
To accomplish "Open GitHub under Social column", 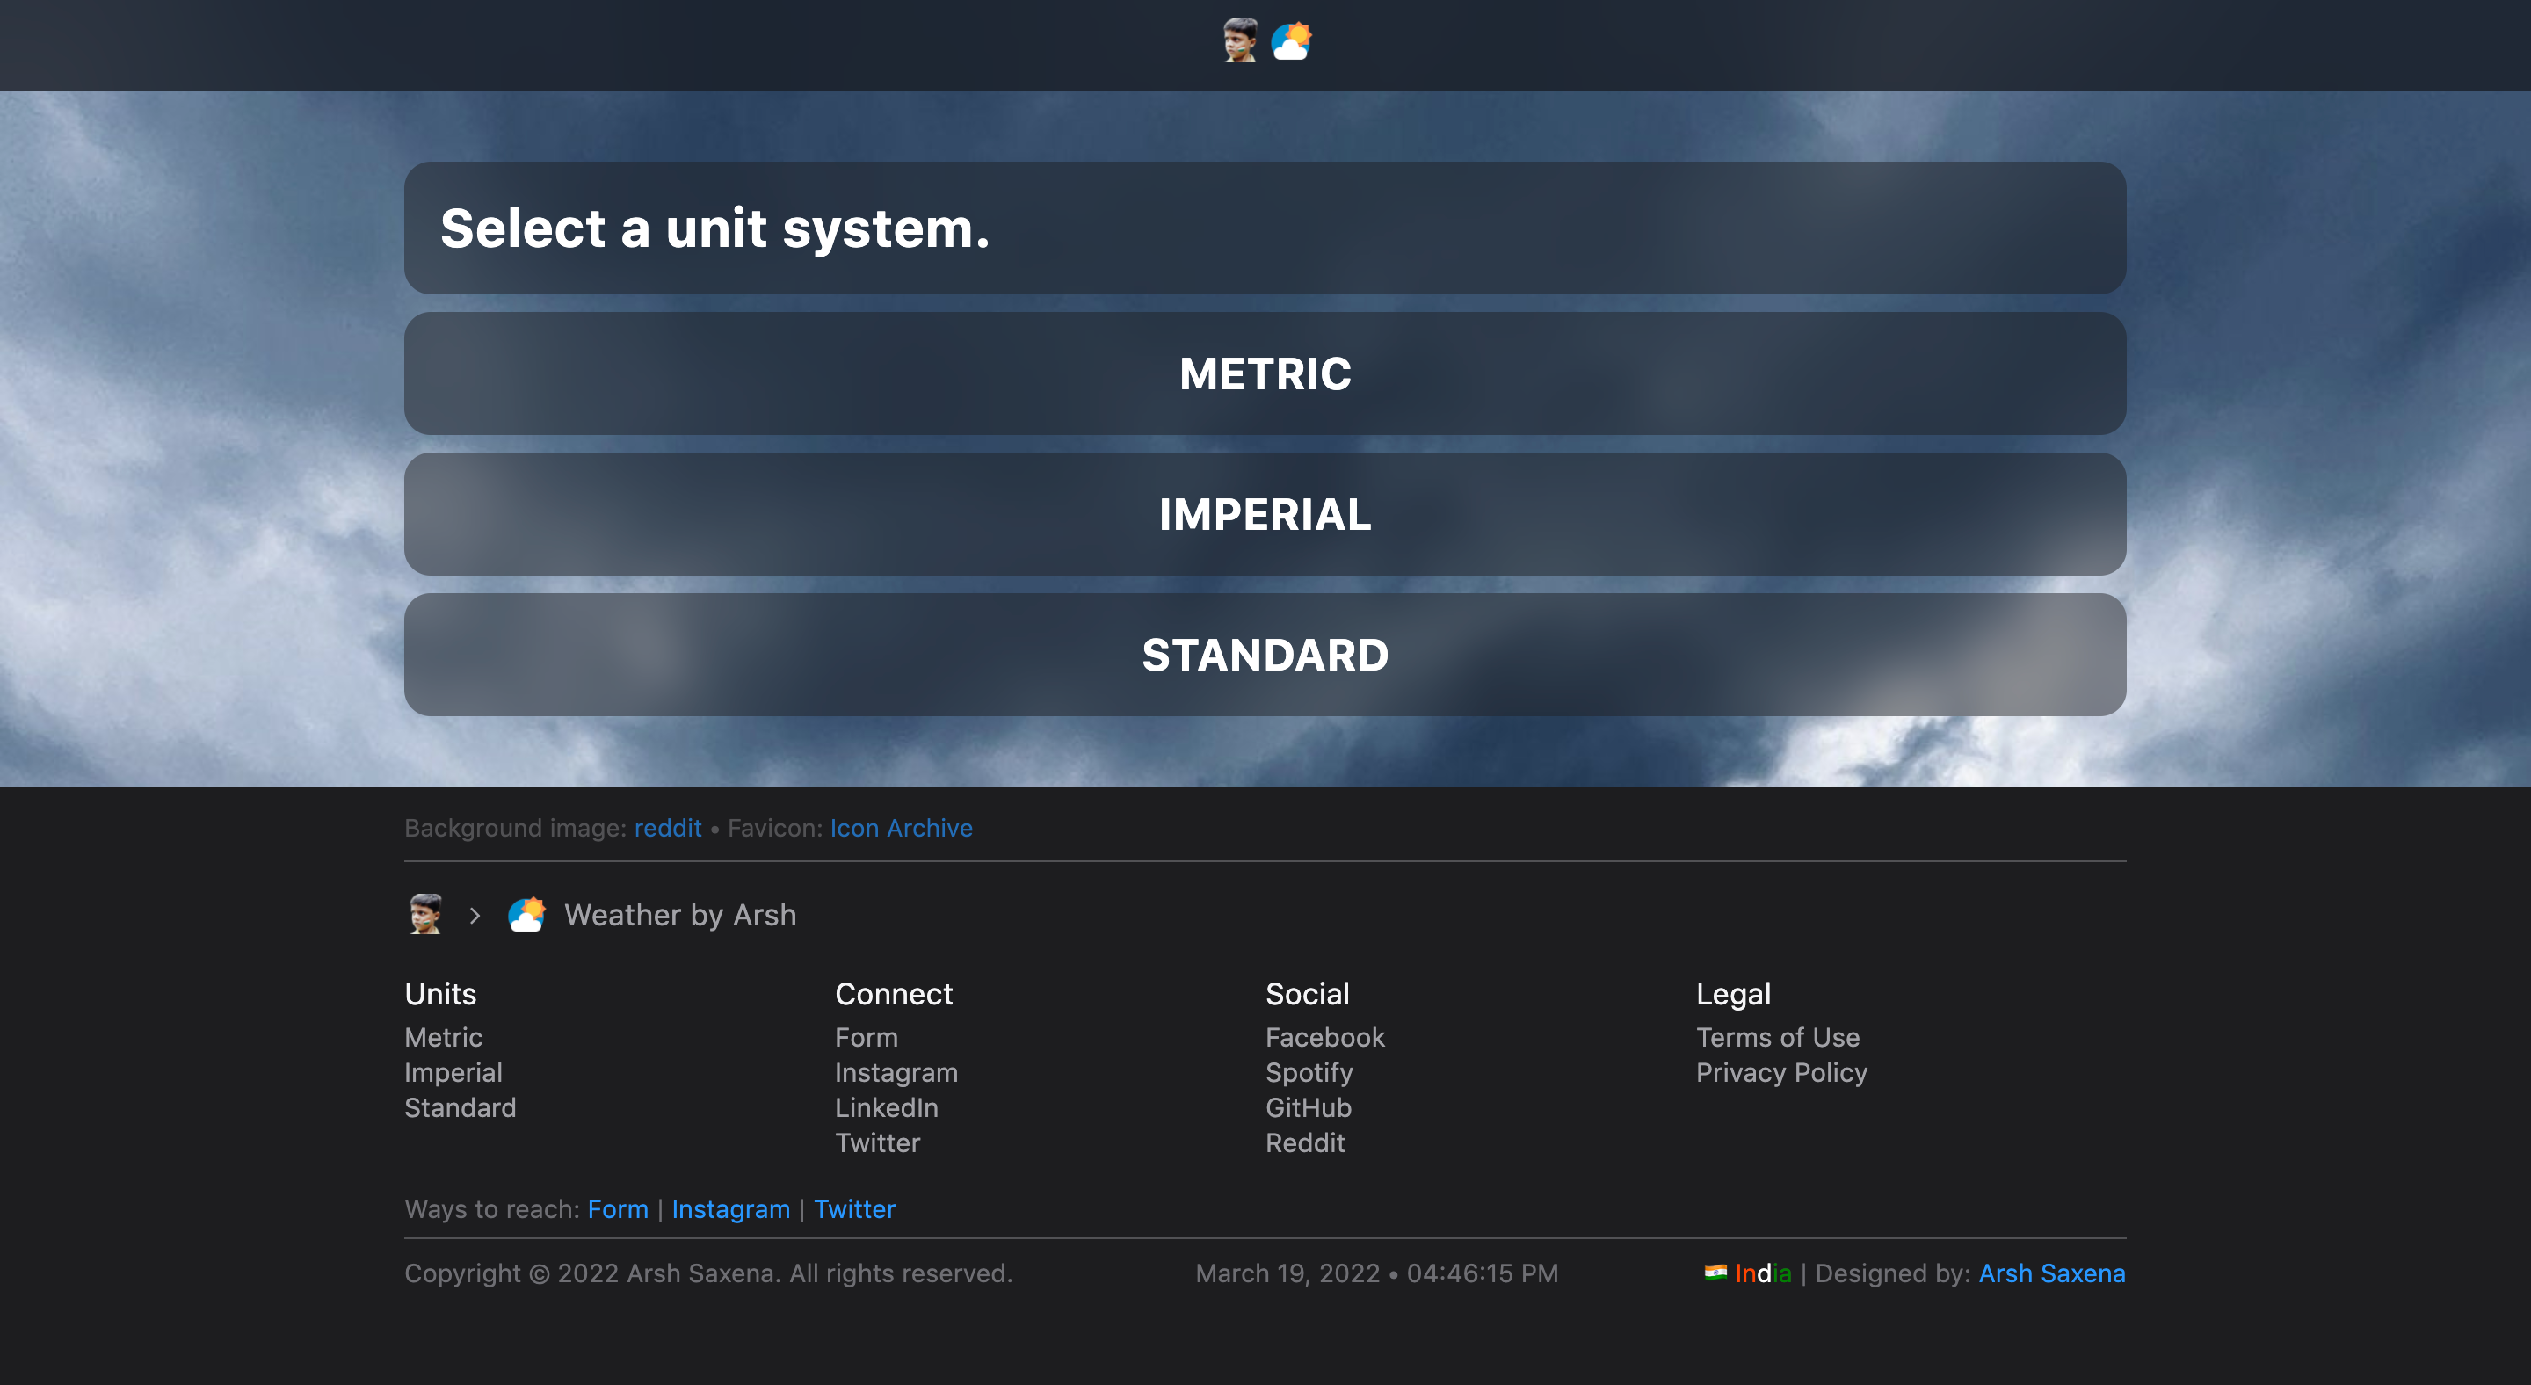I will pyautogui.click(x=1308, y=1108).
